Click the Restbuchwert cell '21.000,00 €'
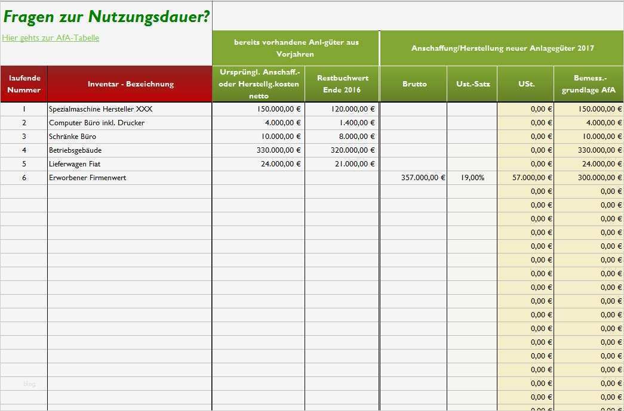Viewport: 624px width, 411px height. [342, 164]
